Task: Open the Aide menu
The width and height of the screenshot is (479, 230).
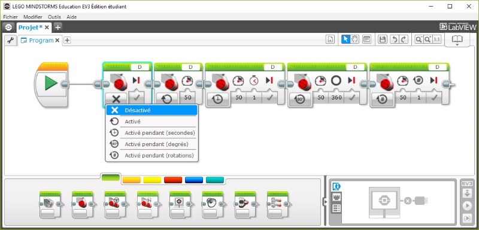Action: (71, 17)
